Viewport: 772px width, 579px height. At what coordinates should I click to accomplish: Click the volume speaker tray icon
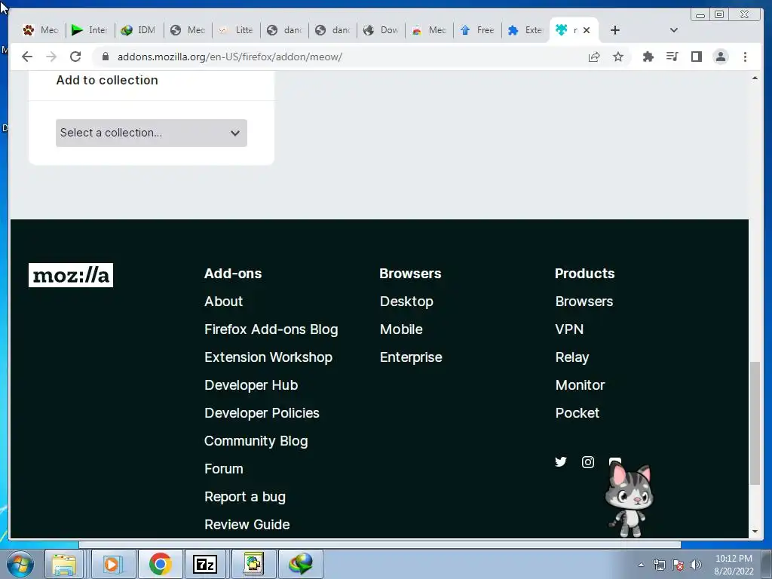click(x=696, y=565)
